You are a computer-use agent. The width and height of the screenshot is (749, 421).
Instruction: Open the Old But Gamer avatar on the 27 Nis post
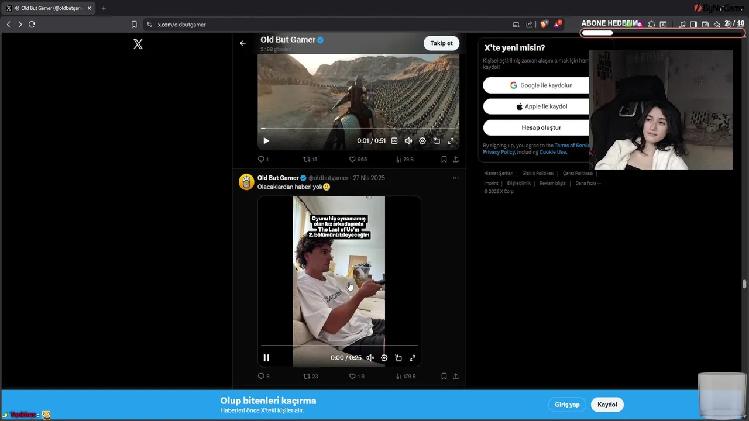point(246,182)
